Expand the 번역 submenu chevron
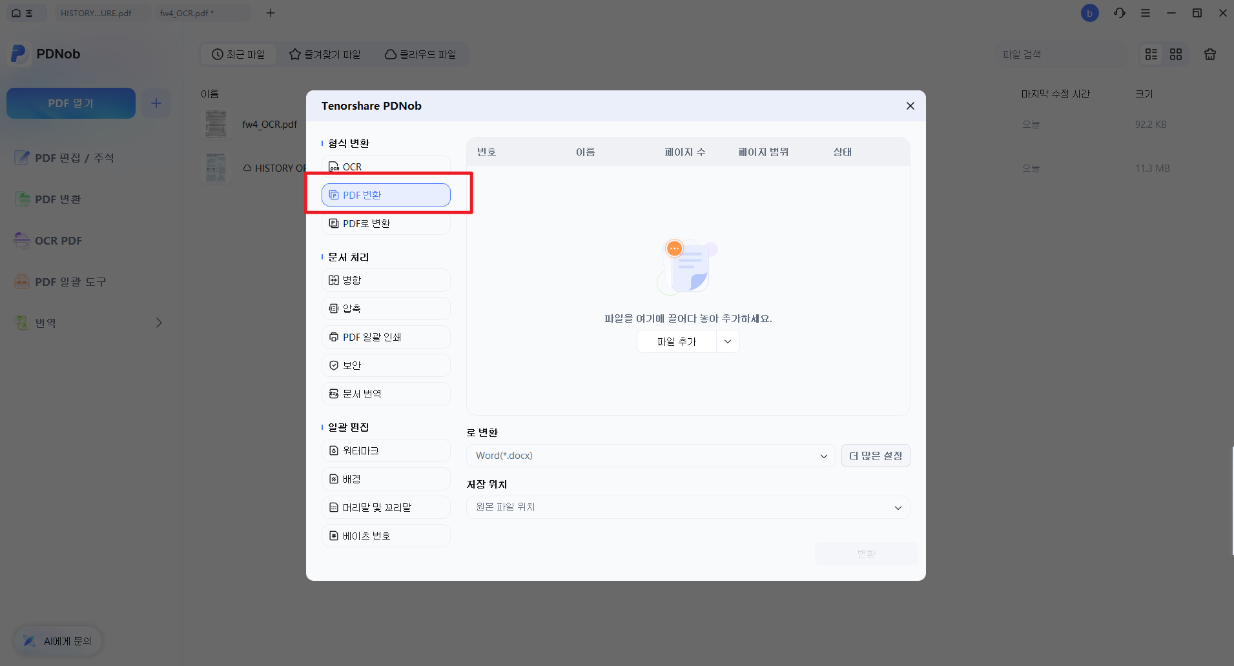The width and height of the screenshot is (1234, 666). (x=159, y=323)
